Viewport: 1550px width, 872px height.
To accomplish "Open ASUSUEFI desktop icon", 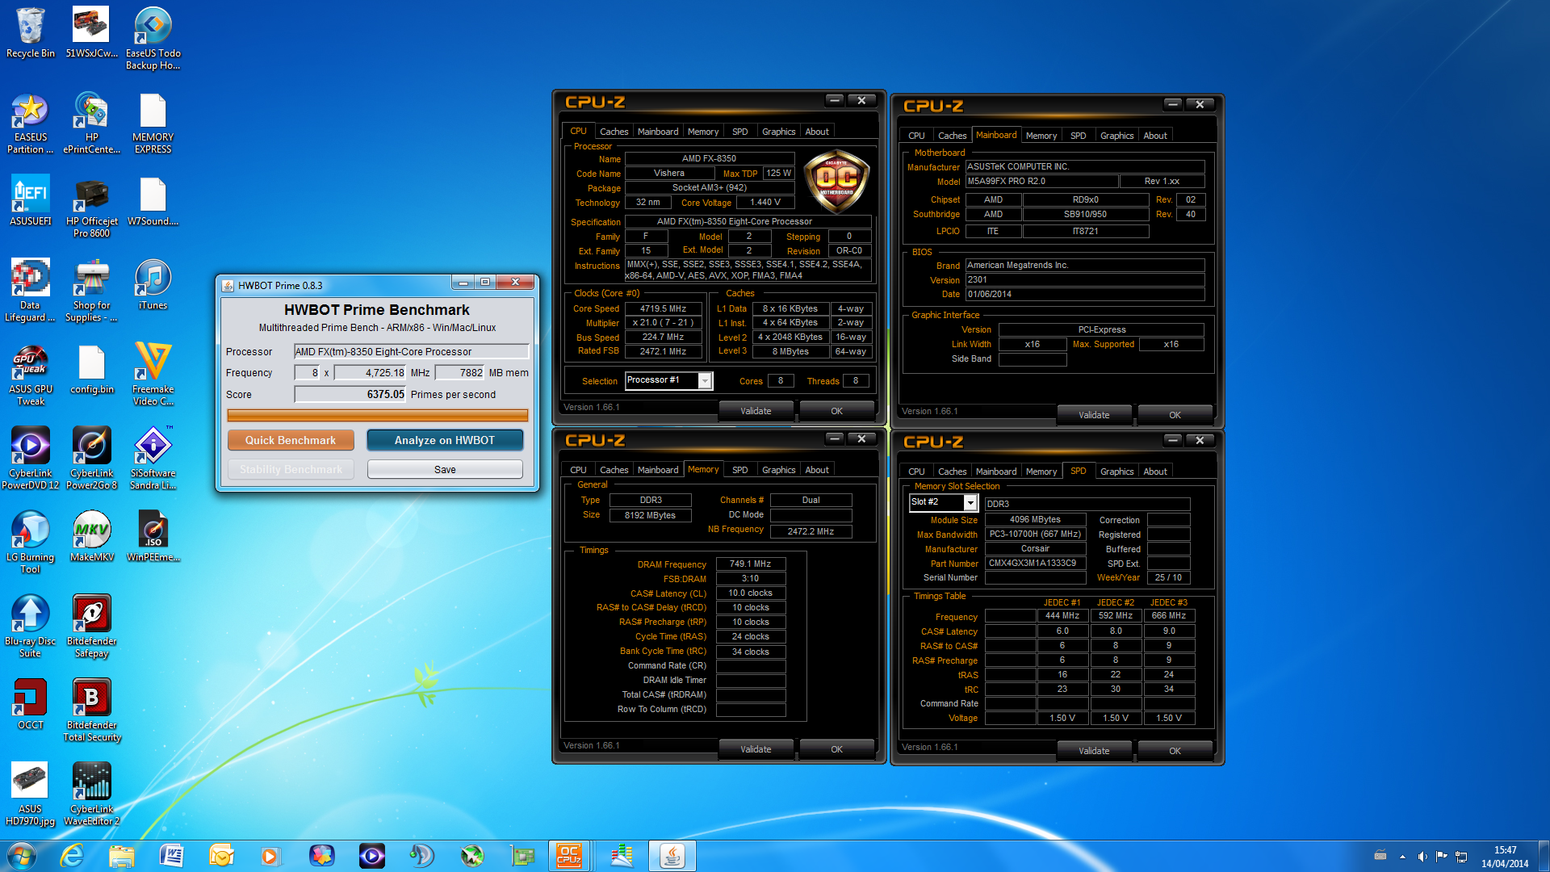I will coord(31,201).
